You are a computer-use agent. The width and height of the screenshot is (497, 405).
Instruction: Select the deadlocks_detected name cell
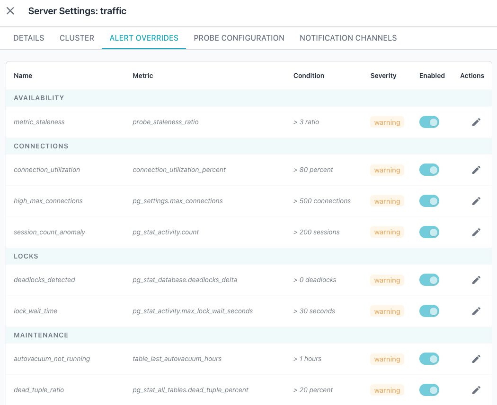click(44, 280)
